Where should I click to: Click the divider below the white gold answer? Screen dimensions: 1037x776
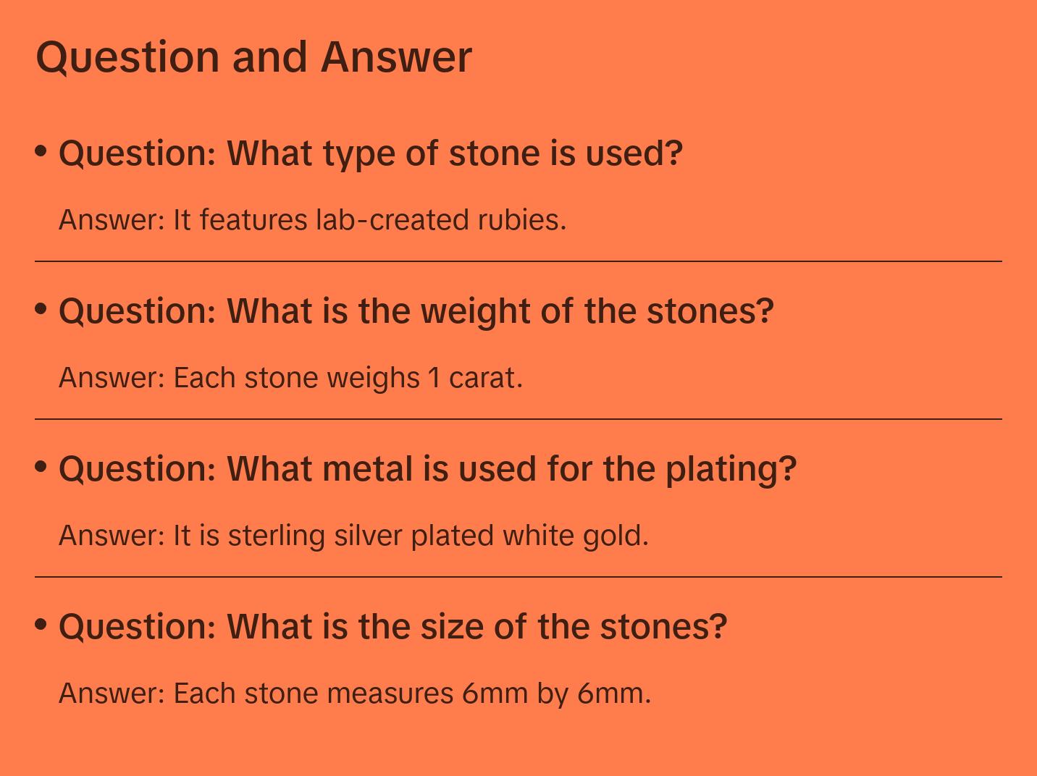[x=518, y=577]
